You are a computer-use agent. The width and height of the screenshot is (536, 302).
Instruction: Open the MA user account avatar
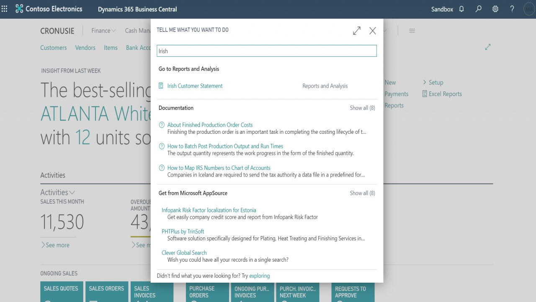[x=529, y=9]
